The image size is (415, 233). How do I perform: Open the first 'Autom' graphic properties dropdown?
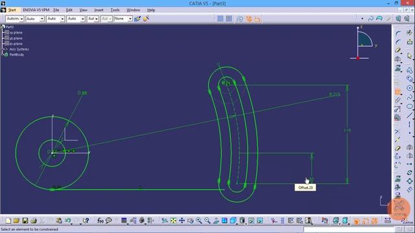(14, 19)
